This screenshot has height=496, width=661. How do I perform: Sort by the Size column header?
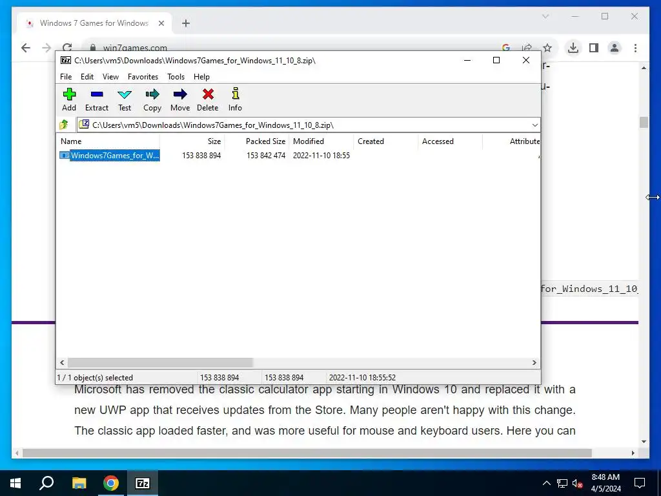tap(192, 141)
